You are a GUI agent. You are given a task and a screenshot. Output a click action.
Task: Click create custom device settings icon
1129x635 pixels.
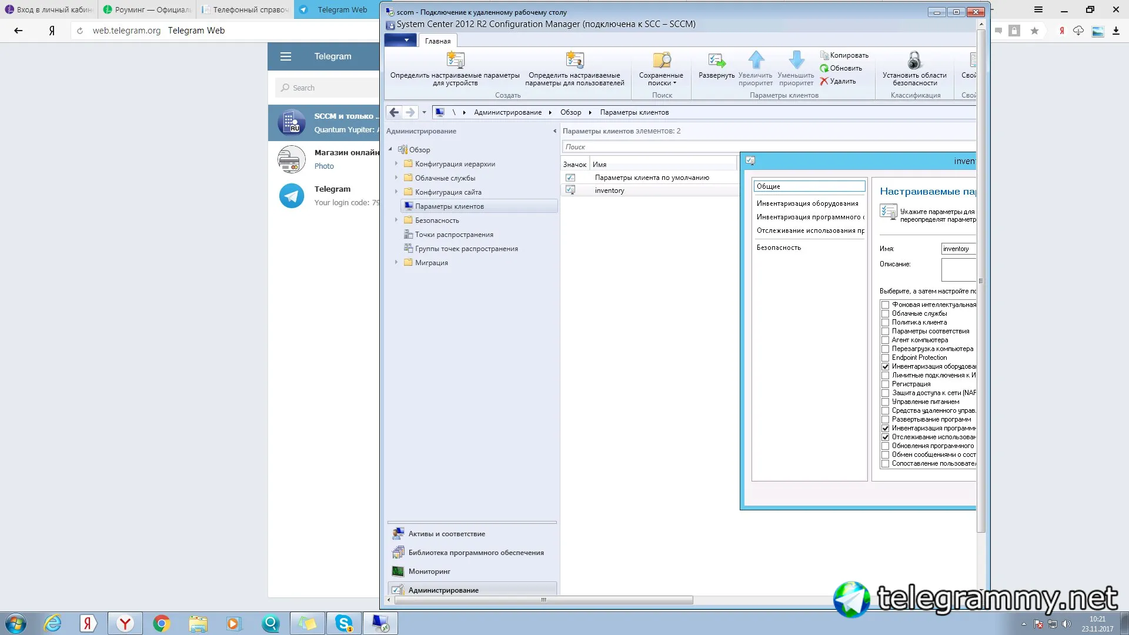456,60
